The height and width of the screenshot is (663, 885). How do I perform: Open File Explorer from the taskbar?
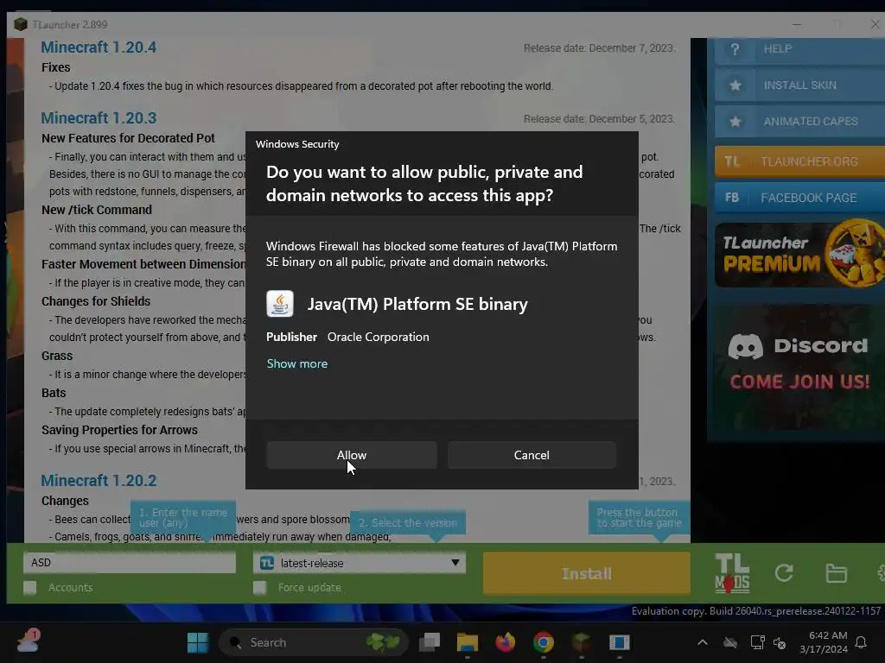pos(468,642)
